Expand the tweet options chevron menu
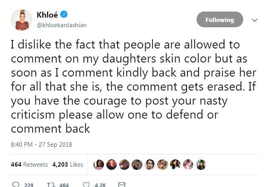The width and height of the screenshot is (270, 187). [x=255, y=20]
